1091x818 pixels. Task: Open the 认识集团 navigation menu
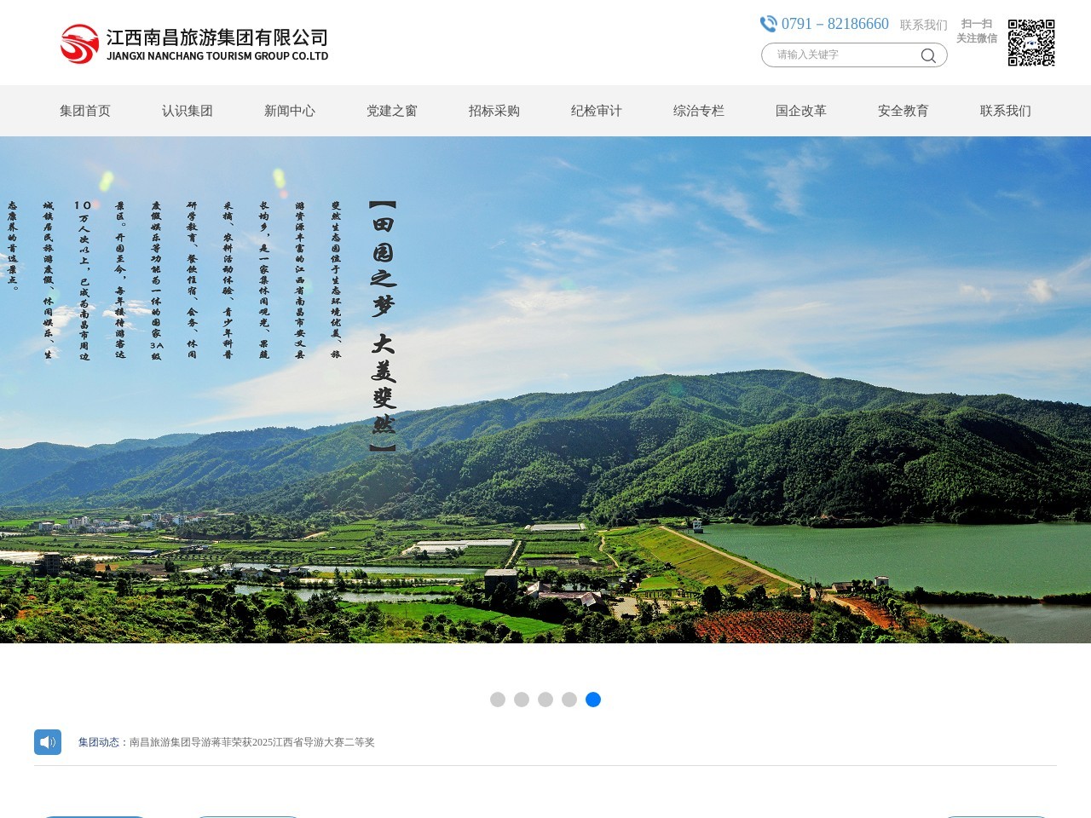(188, 111)
